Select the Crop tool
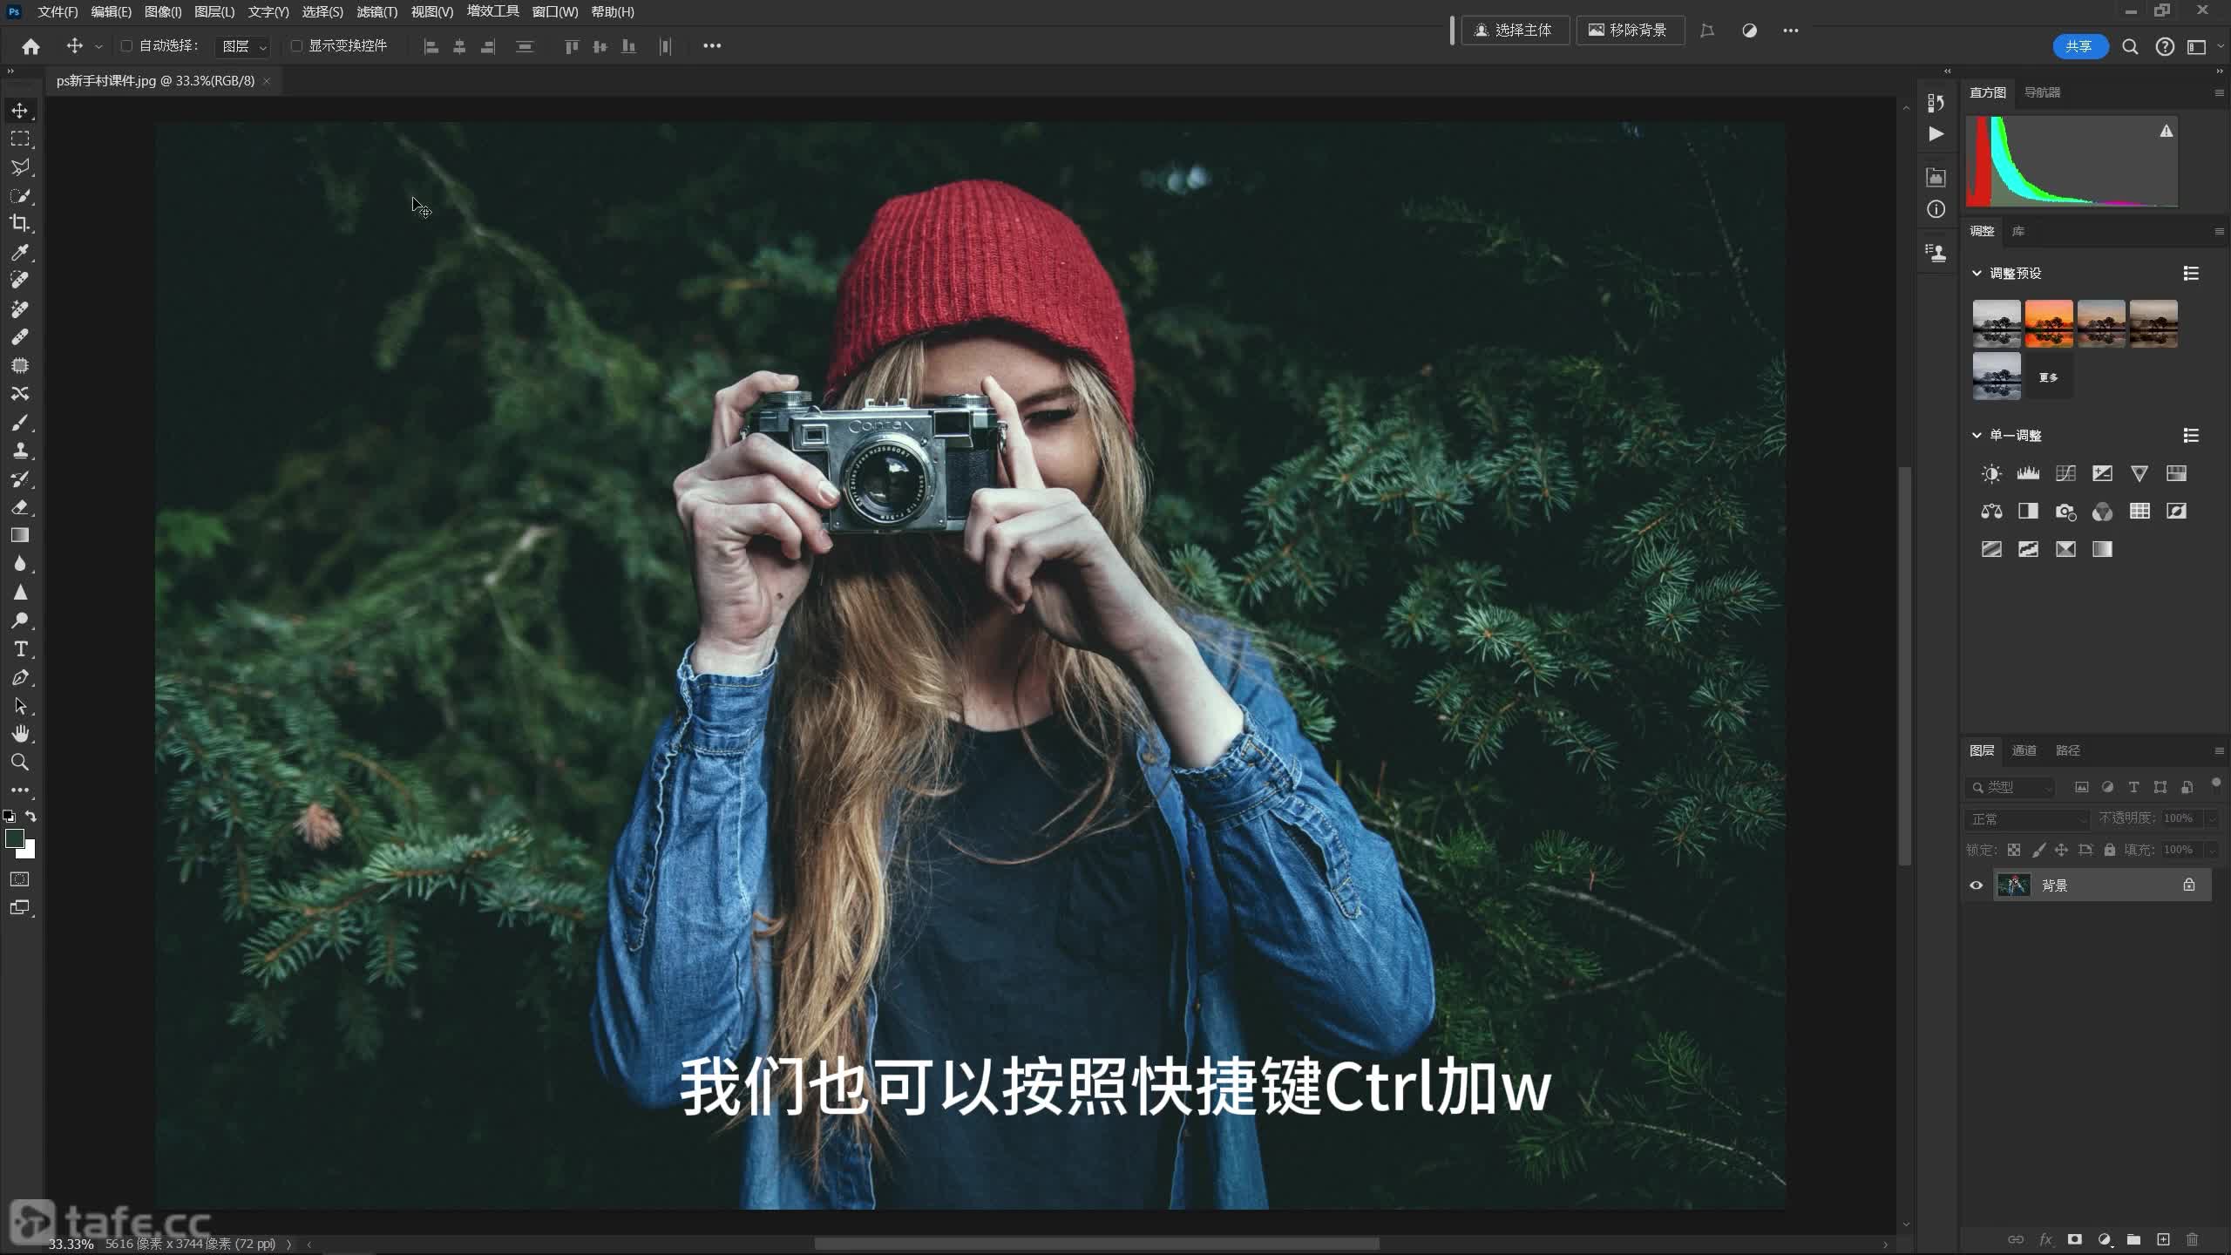 pos(19,223)
